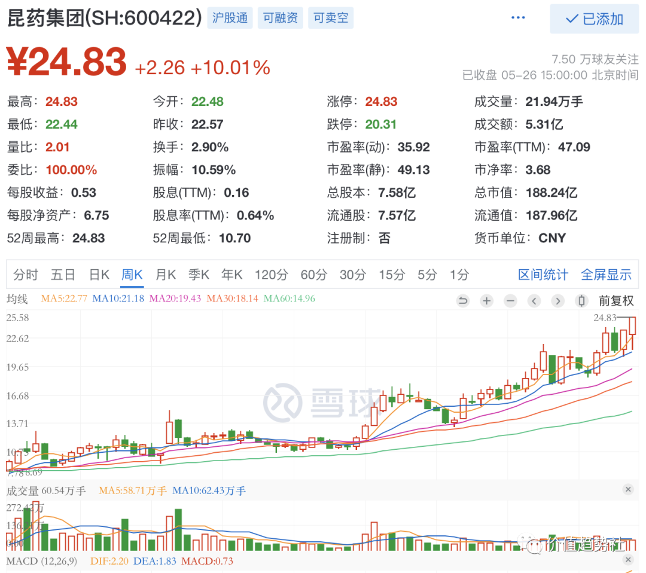The image size is (646, 573).
Task: Click the MA5:22.77 legend value
Action: click(64, 298)
